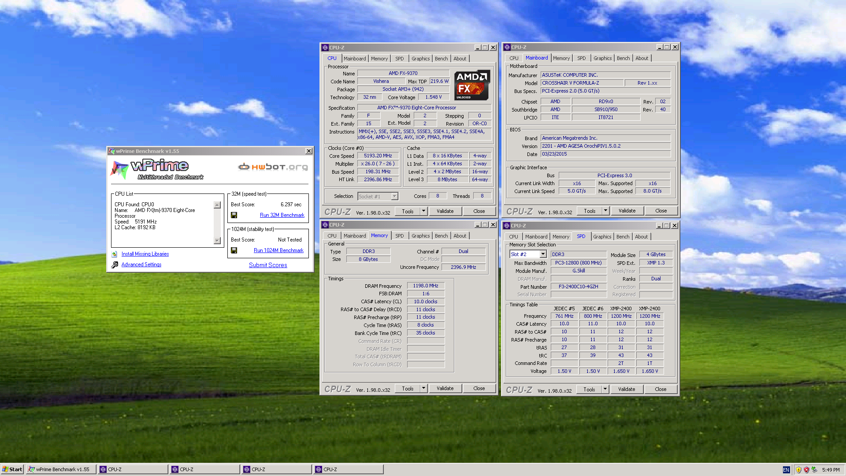
Task: Click Tools button in the Memory window
Action: pyautogui.click(x=408, y=388)
